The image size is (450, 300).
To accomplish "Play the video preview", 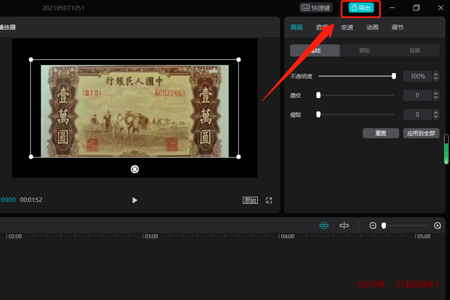I will pyautogui.click(x=135, y=200).
